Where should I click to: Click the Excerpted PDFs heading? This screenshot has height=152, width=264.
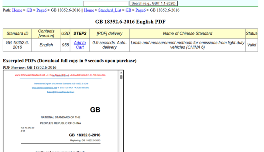click(x=70, y=61)
